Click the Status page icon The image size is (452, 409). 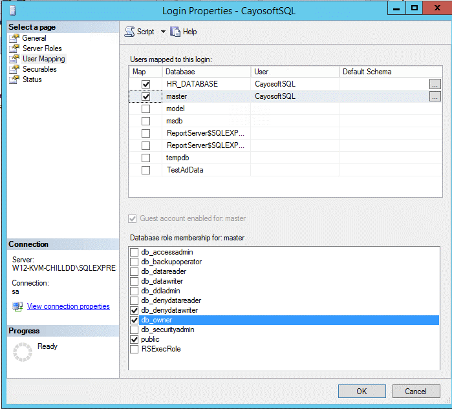click(x=14, y=79)
